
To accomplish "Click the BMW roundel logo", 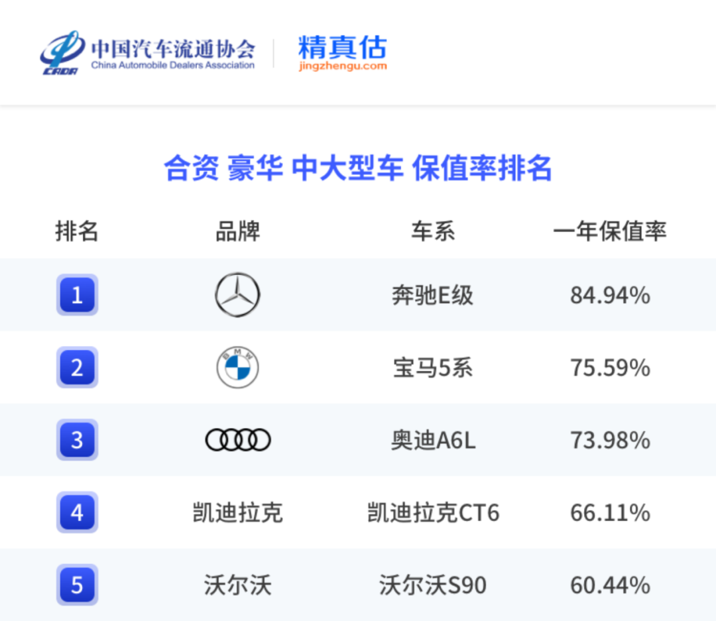I will (x=237, y=367).
